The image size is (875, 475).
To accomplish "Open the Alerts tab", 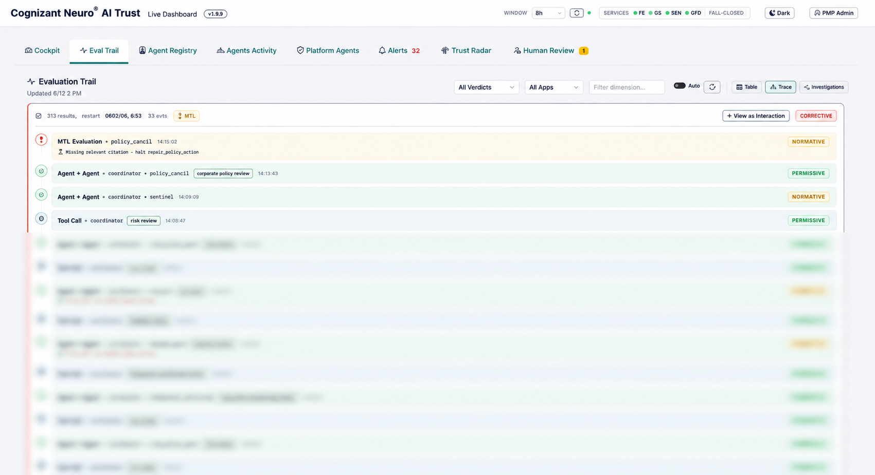I will point(399,50).
